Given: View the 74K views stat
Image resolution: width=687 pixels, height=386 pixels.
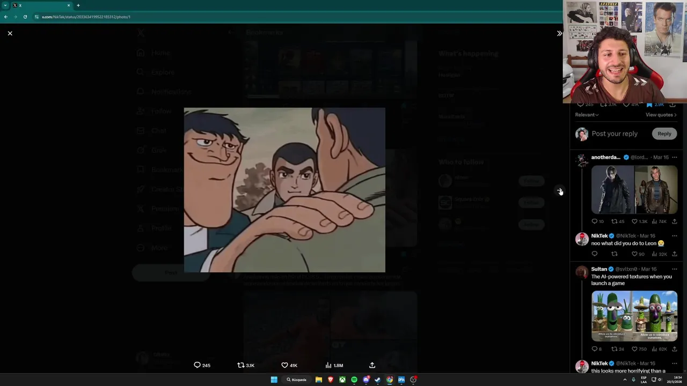Looking at the screenshot, I should pyautogui.click(x=659, y=221).
